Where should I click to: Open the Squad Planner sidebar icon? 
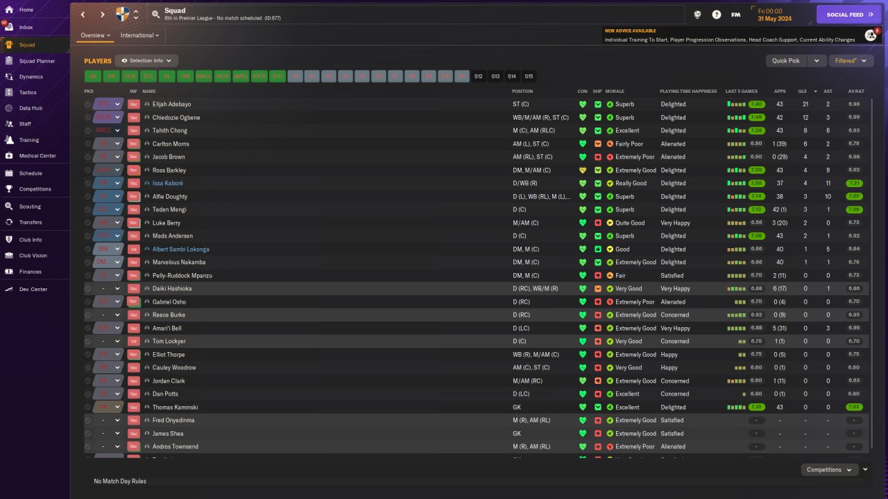pyautogui.click(x=8, y=61)
